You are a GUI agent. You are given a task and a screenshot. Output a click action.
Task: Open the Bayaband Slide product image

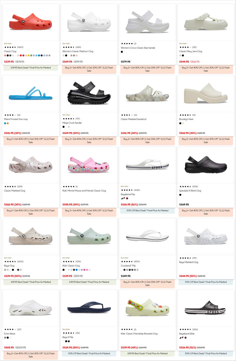206,308
